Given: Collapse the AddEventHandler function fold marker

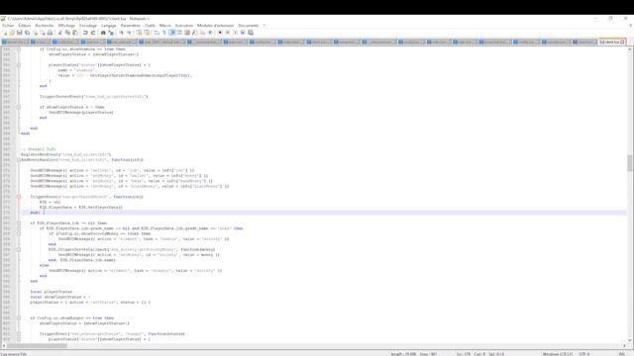Looking at the screenshot, I should point(19,160).
